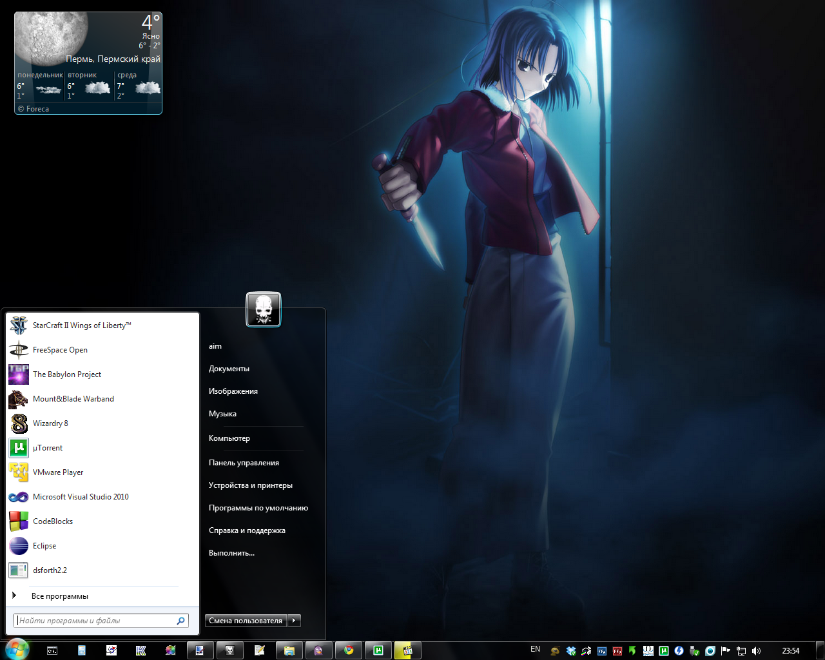This screenshot has height=660, width=825.
Task: Expand Все программы list
Action: click(59, 596)
